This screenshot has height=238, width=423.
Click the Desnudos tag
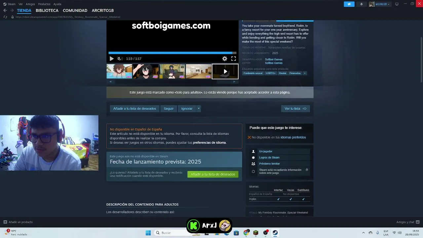click(x=295, y=73)
